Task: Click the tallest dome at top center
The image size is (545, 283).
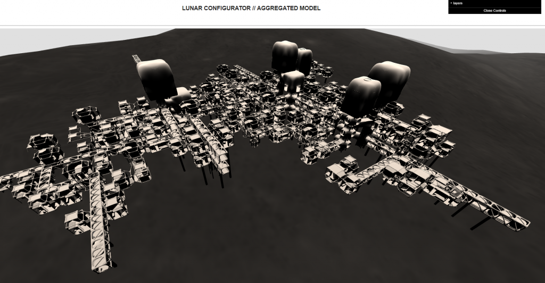Action: (x=284, y=56)
